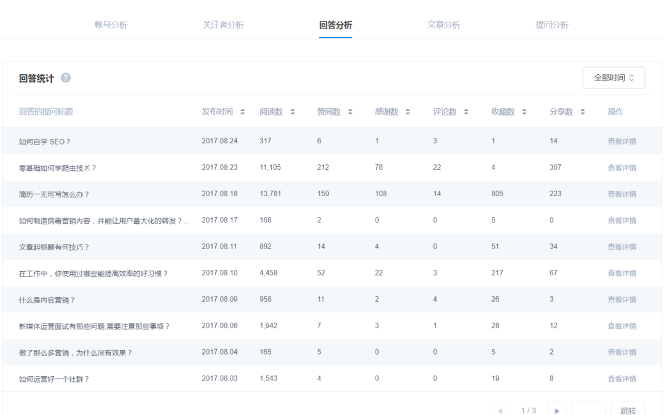Click the read count 11,105
This screenshot has height=415, width=664.
pos(270,167)
